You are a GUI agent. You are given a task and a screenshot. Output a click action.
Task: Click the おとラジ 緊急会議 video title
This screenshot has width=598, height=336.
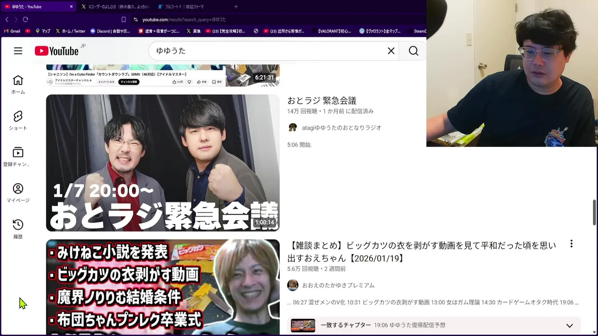coord(321,100)
